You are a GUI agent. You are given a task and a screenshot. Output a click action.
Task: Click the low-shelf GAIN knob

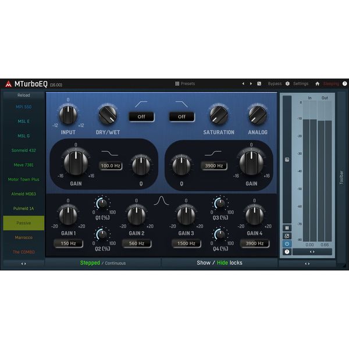coord(76,163)
